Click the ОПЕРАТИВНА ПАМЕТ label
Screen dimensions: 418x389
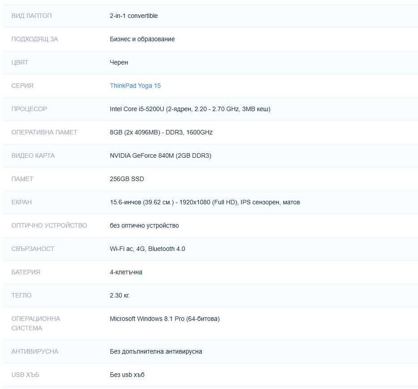coord(44,132)
